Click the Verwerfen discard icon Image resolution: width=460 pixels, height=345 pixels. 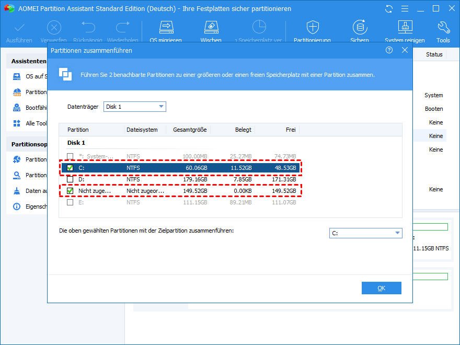[54, 28]
